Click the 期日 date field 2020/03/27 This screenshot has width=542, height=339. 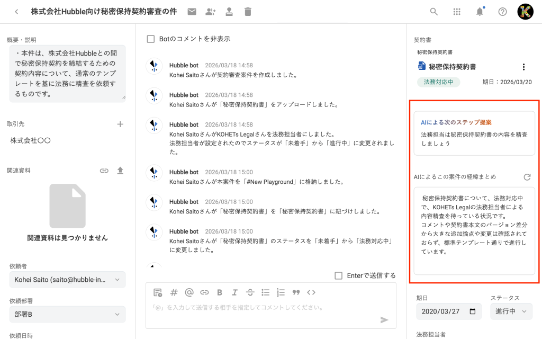pos(448,311)
